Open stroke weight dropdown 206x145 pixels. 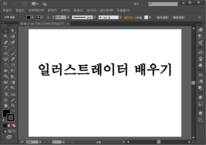(x=68, y=17)
